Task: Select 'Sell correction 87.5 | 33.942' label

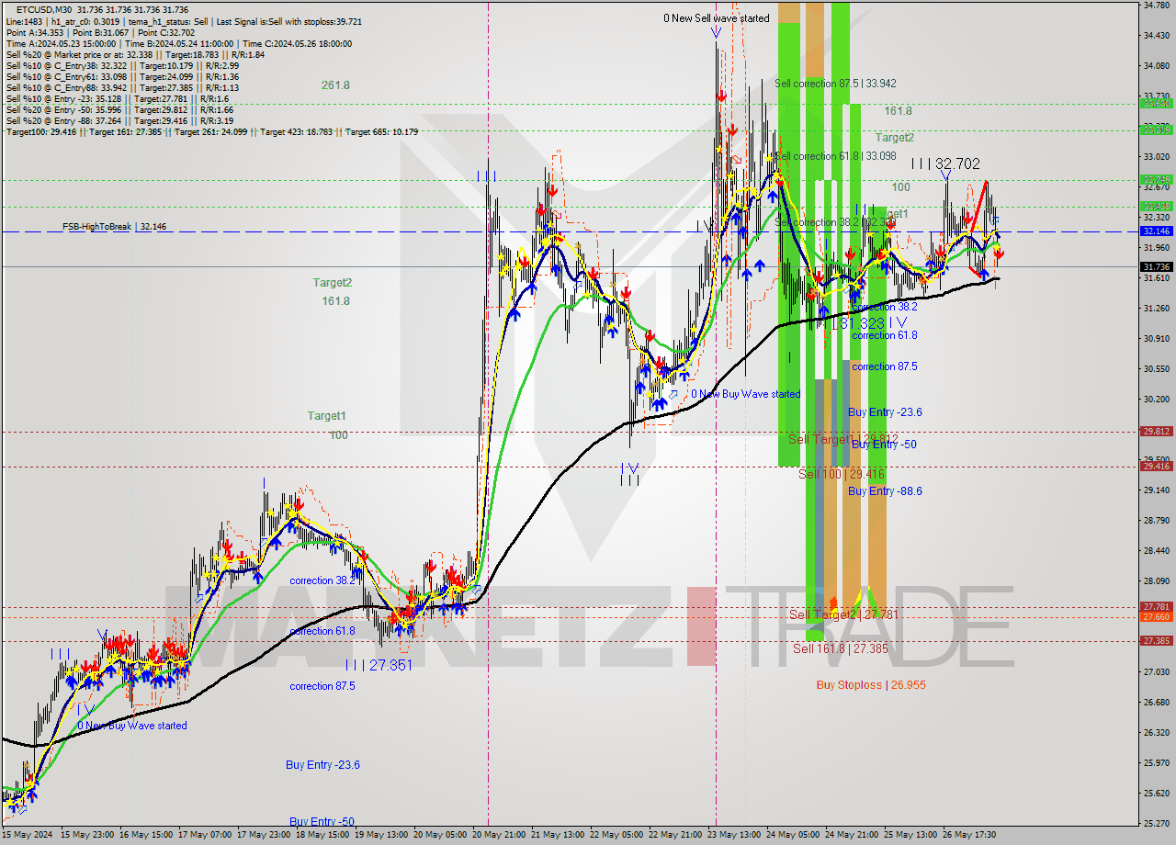Action: (835, 84)
